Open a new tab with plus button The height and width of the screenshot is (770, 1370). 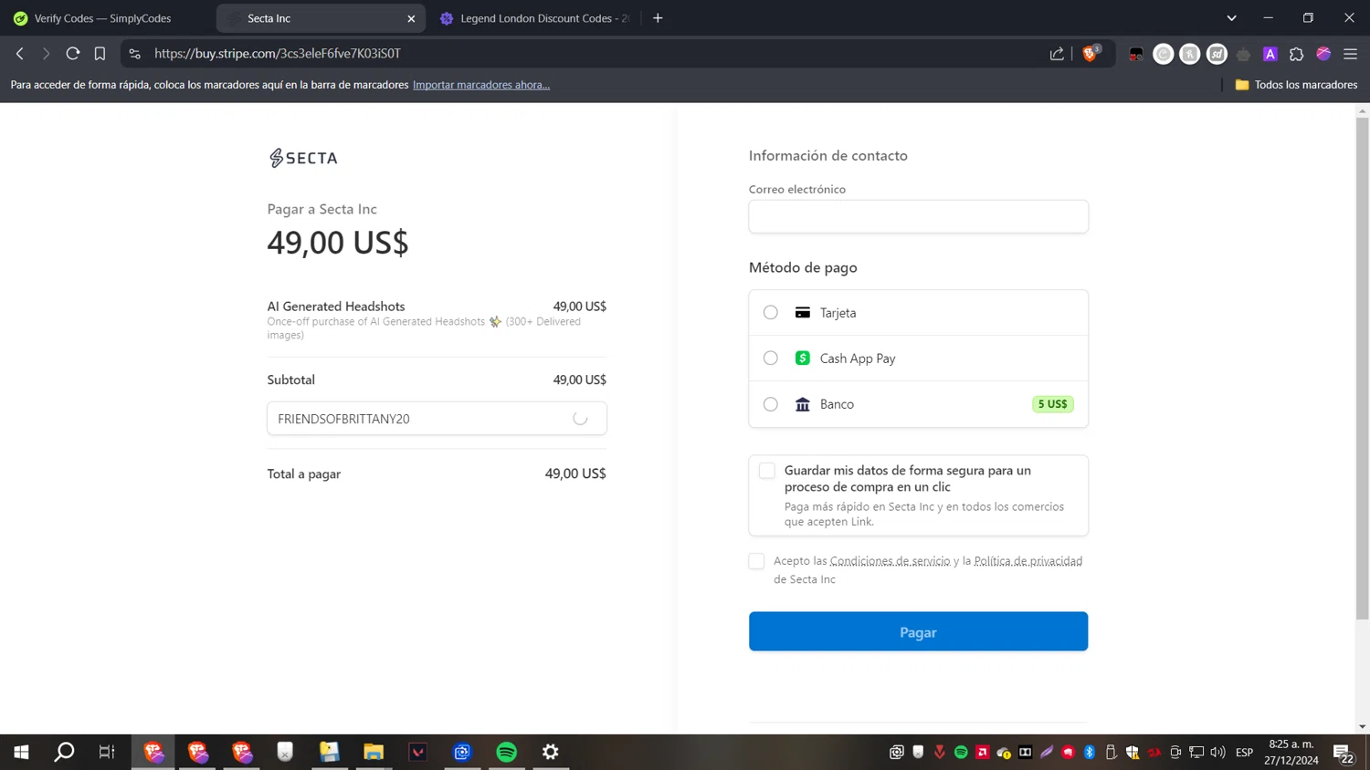pyautogui.click(x=658, y=18)
